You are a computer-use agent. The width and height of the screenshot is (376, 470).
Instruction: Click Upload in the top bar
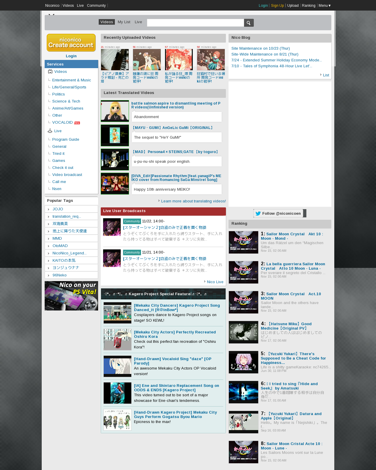(x=293, y=6)
